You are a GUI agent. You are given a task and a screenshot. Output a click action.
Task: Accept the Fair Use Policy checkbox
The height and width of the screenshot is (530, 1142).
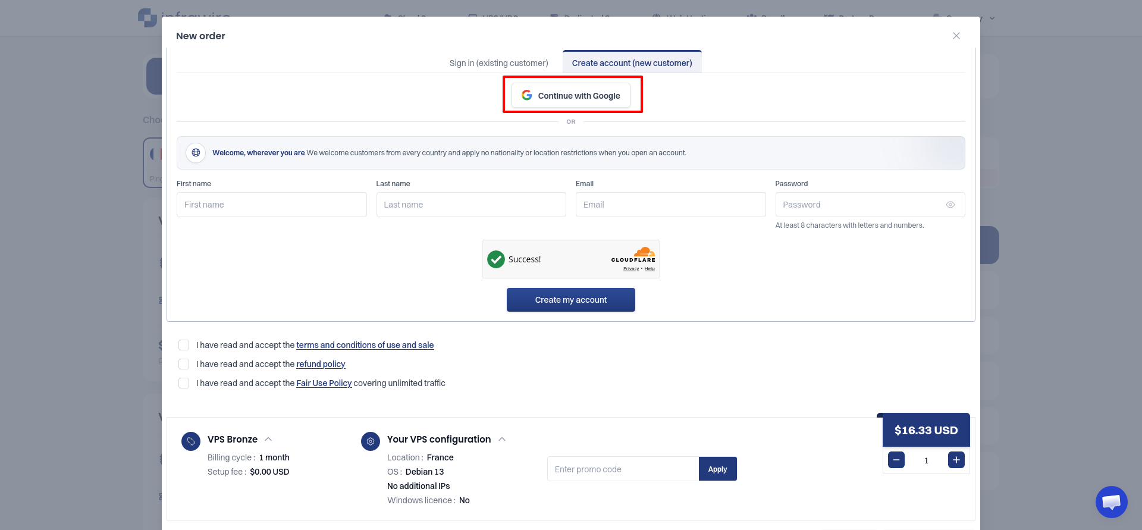[184, 383]
